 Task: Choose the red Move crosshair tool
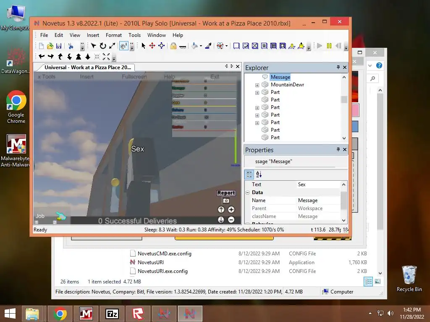click(152, 46)
